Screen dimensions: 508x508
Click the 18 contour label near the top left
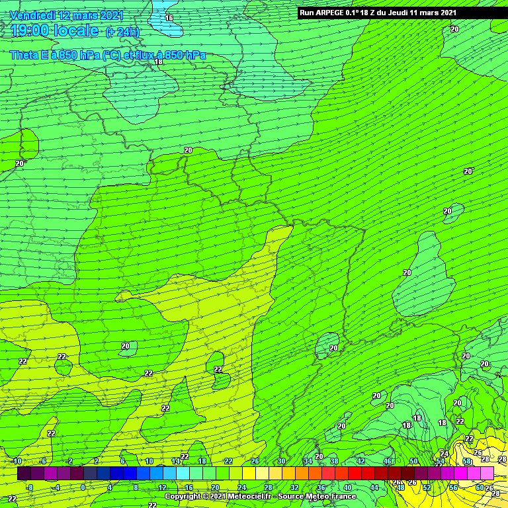pyautogui.click(x=158, y=62)
